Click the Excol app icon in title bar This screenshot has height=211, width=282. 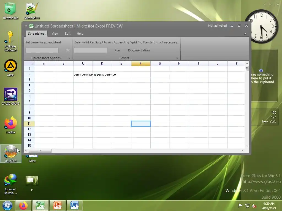tap(31, 26)
